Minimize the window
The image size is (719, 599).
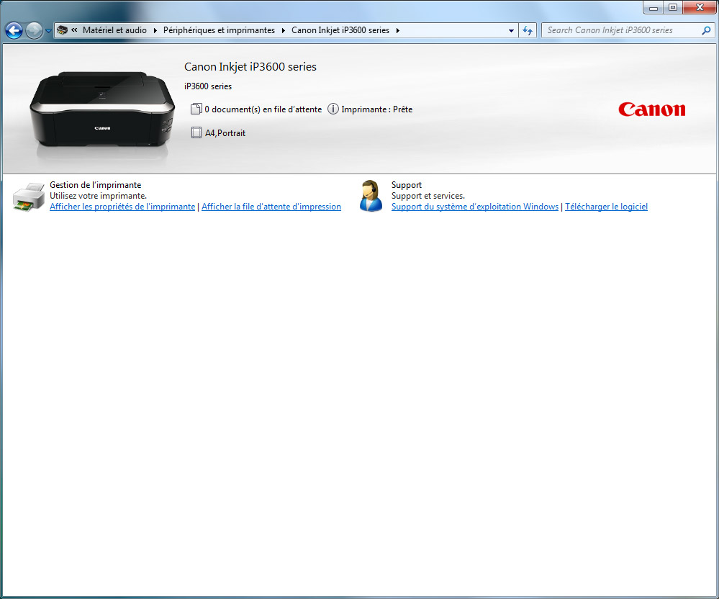pos(654,7)
